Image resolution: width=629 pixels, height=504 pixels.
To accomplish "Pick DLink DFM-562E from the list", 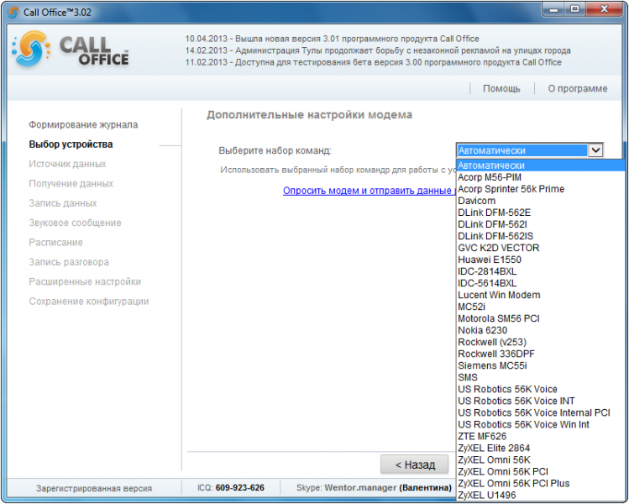I will click(x=541, y=213).
